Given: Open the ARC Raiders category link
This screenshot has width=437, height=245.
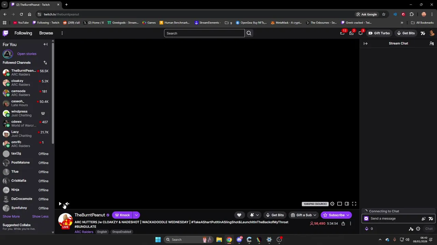Looking at the screenshot, I should (84, 232).
